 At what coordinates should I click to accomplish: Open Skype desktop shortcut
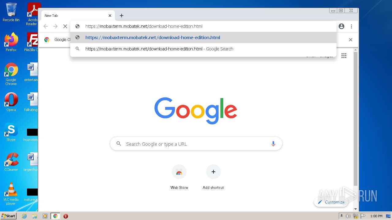pos(11,132)
